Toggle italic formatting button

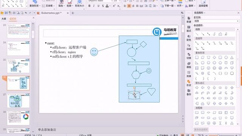[x=94, y=6]
